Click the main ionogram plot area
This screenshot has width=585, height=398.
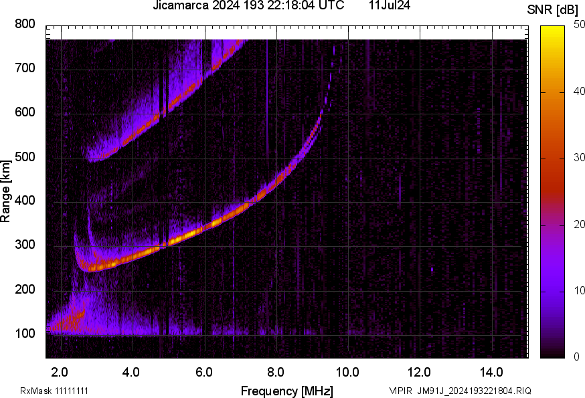click(x=287, y=192)
